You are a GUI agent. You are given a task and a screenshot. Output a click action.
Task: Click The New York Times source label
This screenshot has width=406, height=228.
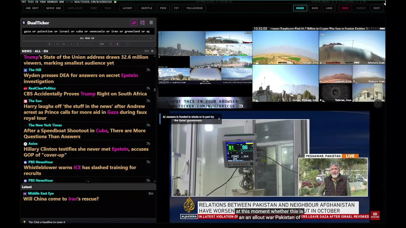click(45, 125)
